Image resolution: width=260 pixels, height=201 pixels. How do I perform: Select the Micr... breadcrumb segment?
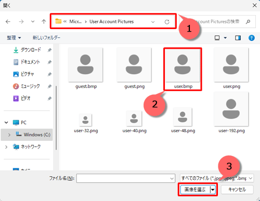tap(75, 22)
